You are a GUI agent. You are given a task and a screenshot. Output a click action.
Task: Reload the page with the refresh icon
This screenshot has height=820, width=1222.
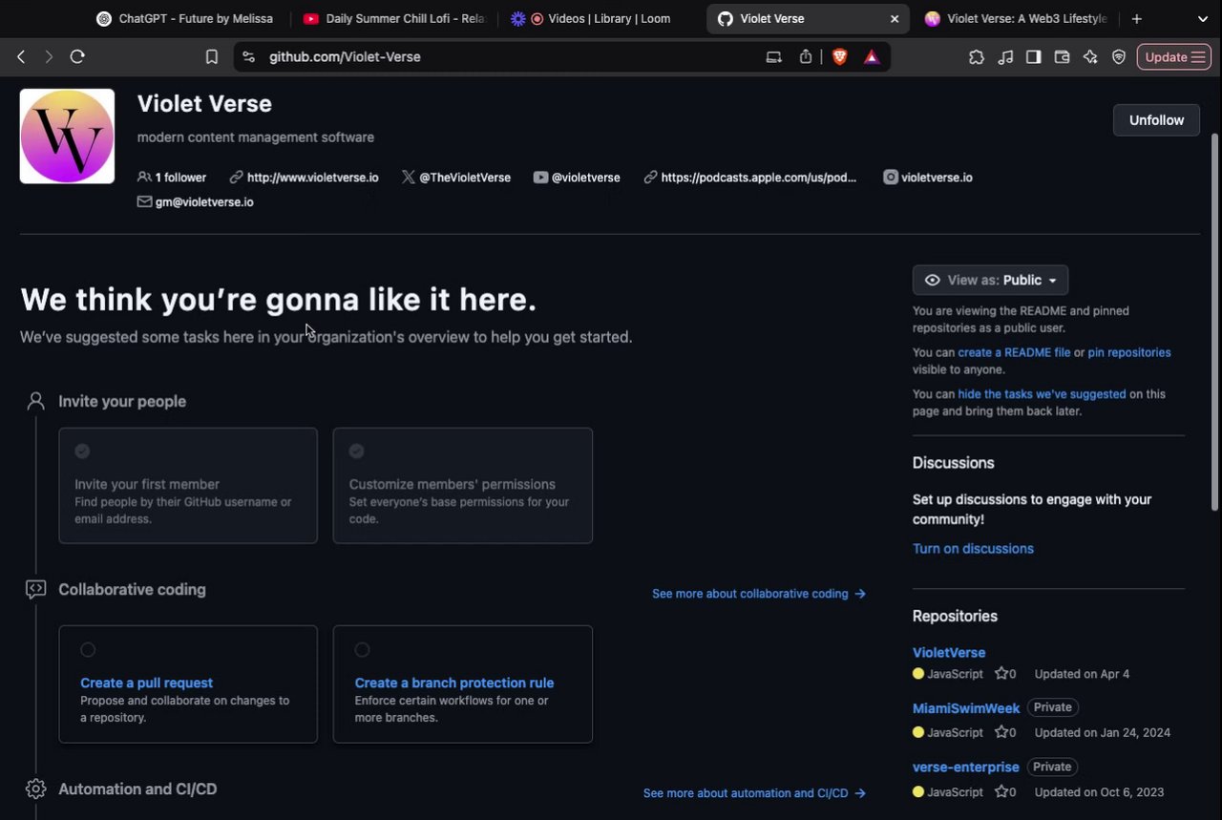click(x=77, y=57)
